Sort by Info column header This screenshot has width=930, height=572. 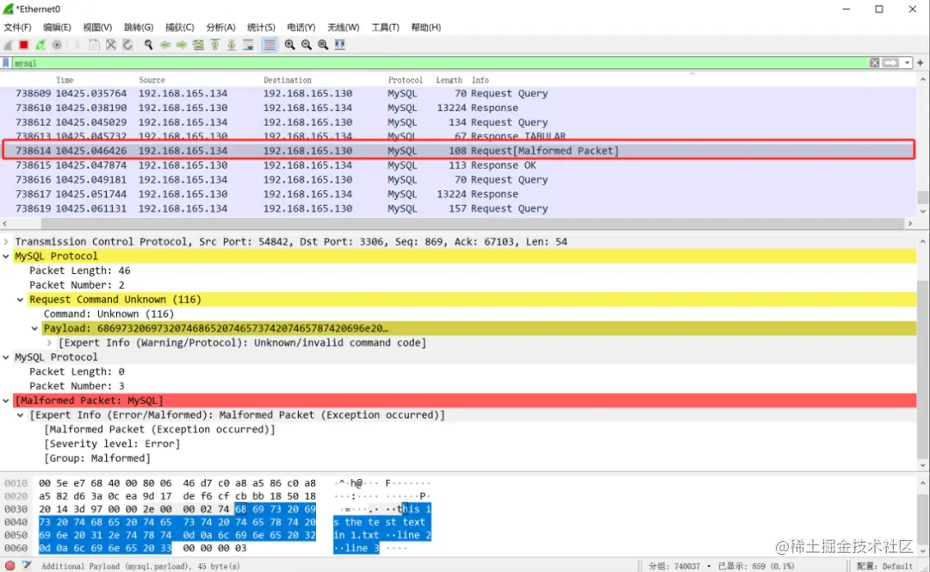(480, 79)
